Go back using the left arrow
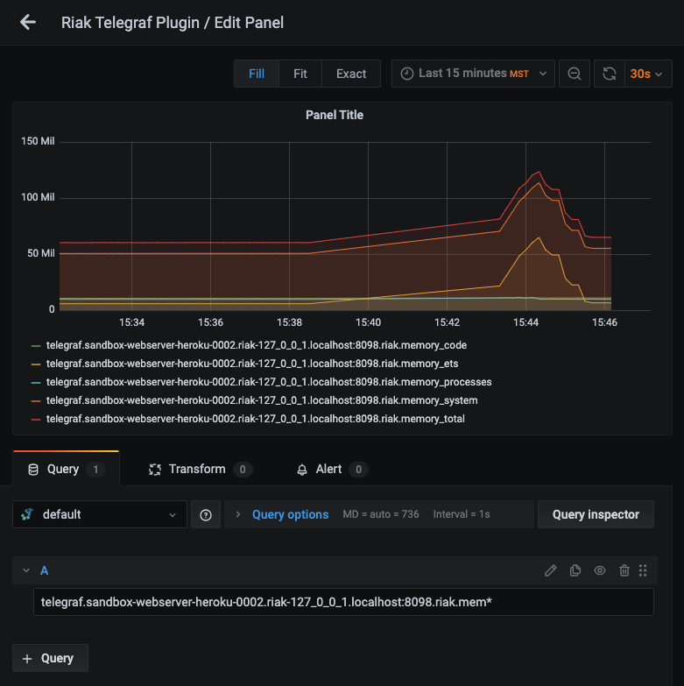Viewport: 684px width, 686px height. pyautogui.click(x=28, y=22)
